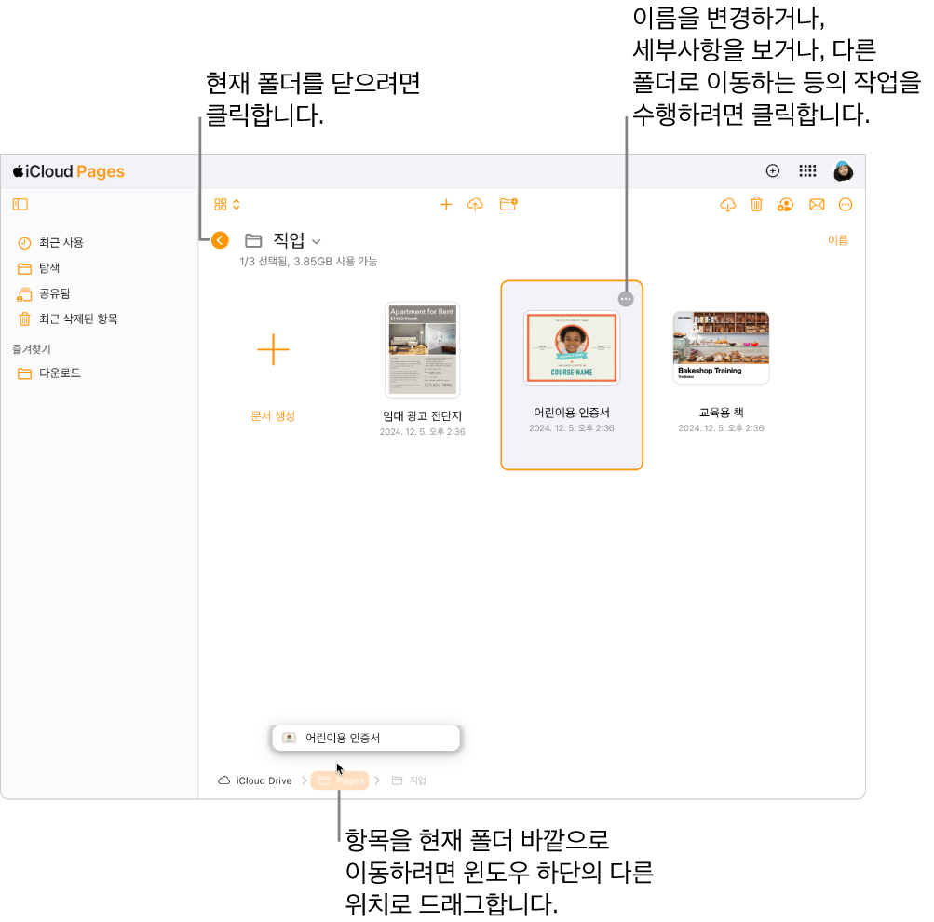Open 임대 광고 전단지 document thumbnail

[423, 349]
